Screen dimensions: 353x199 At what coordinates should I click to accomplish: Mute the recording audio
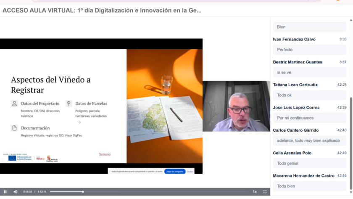(x=16, y=191)
